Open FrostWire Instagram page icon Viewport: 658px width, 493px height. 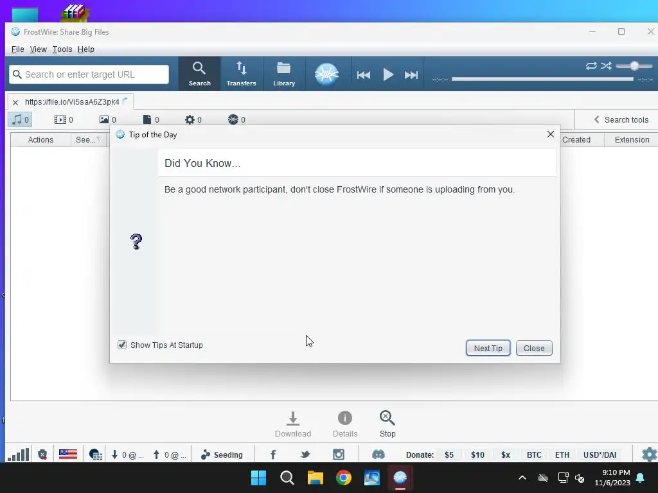point(339,454)
